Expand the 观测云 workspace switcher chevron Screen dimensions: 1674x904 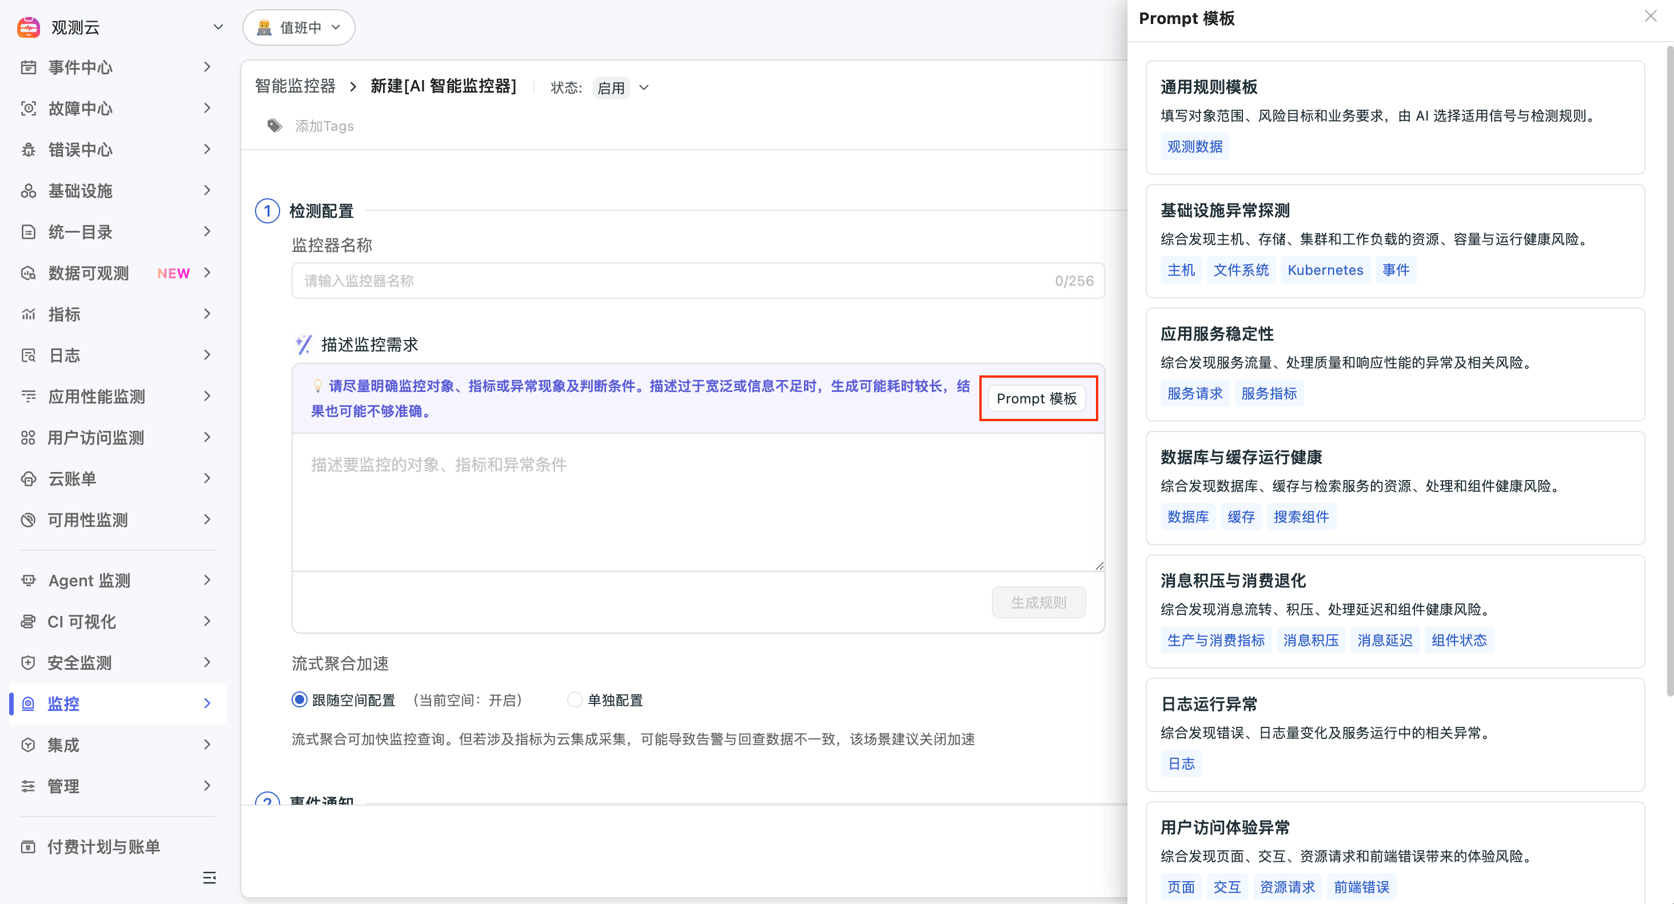click(x=218, y=27)
